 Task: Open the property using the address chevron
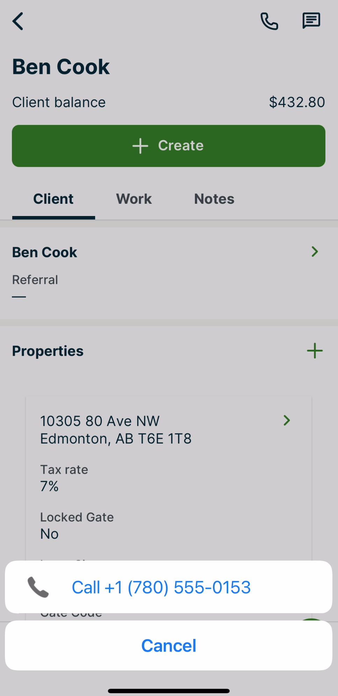(x=287, y=420)
